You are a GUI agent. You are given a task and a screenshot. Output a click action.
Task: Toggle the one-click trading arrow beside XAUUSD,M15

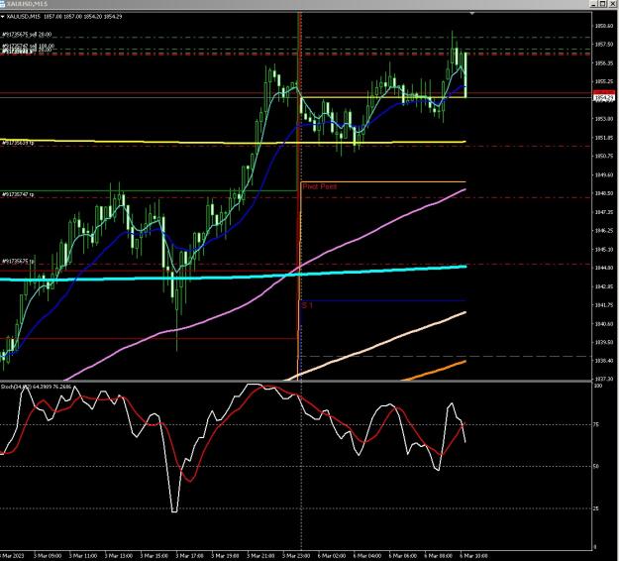[3, 17]
